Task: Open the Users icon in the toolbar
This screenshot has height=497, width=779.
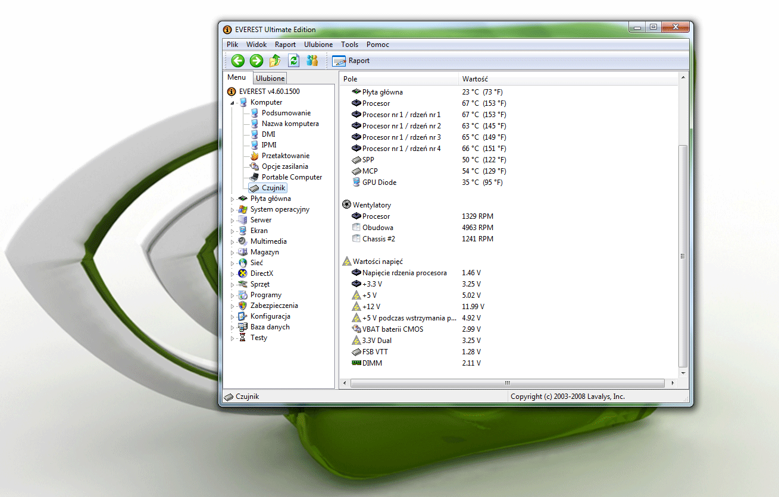Action: [312, 61]
